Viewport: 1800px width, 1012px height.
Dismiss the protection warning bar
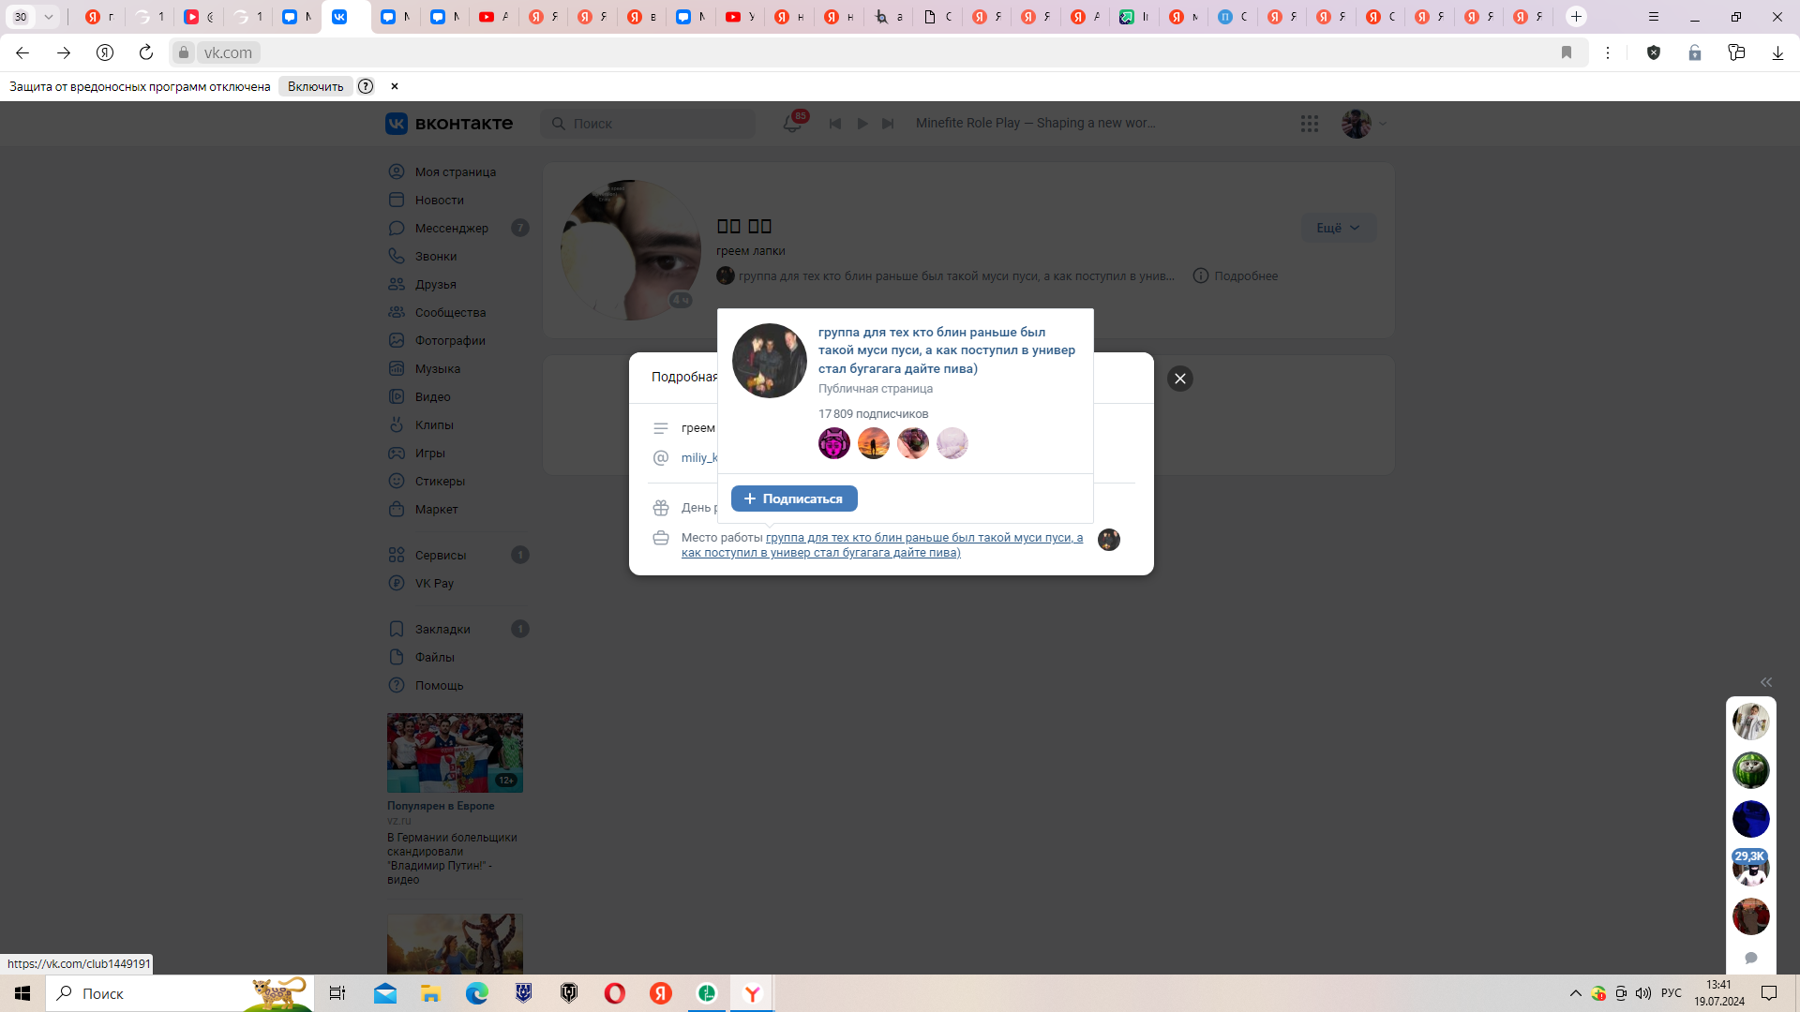[x=395, y=86]
